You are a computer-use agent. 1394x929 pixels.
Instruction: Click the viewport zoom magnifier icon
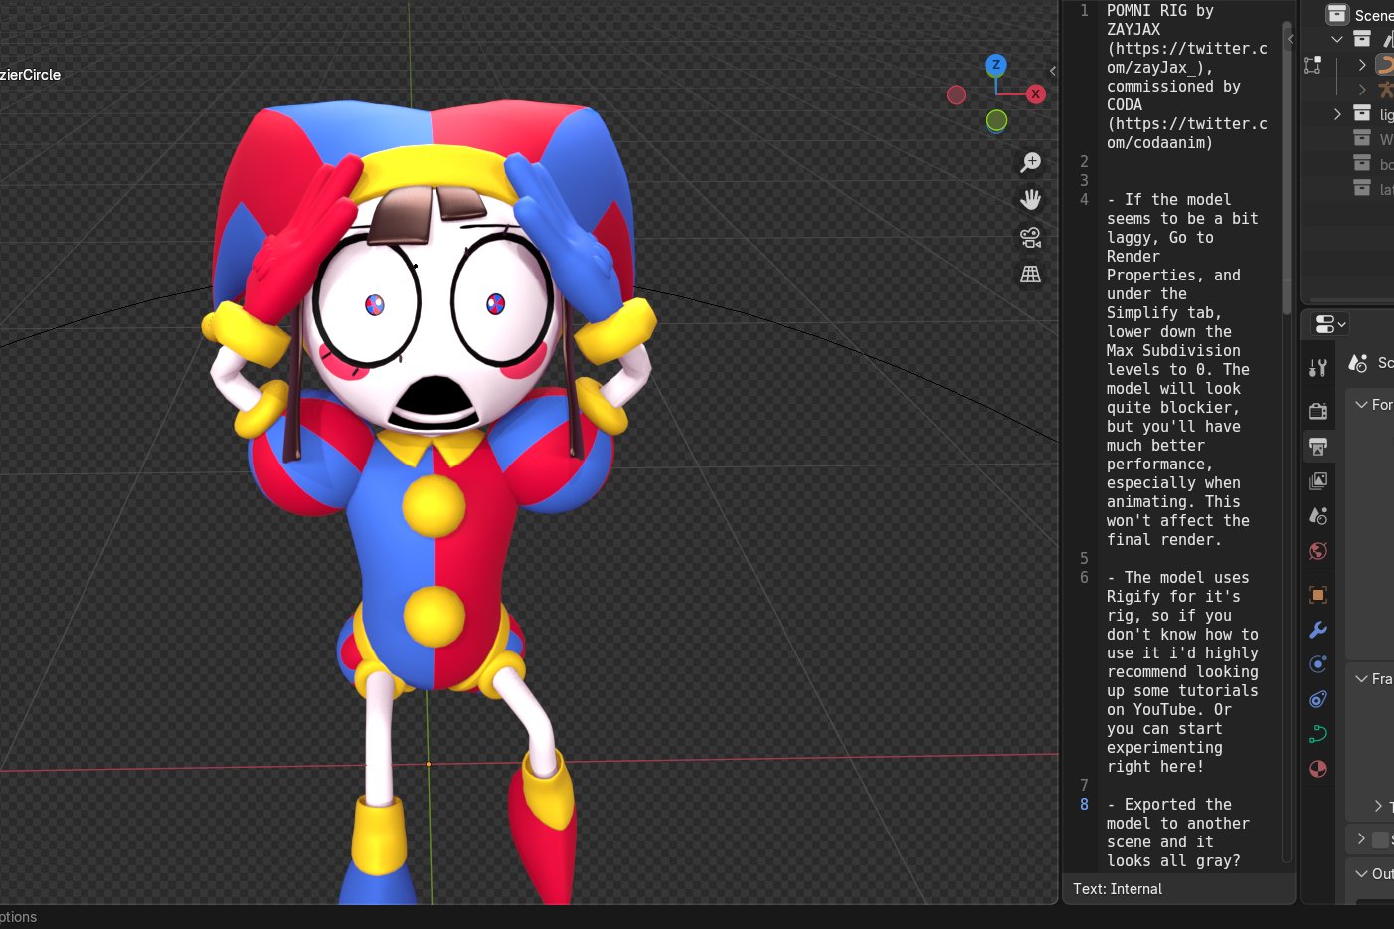pyautogui.click(x=1031, y=162)
